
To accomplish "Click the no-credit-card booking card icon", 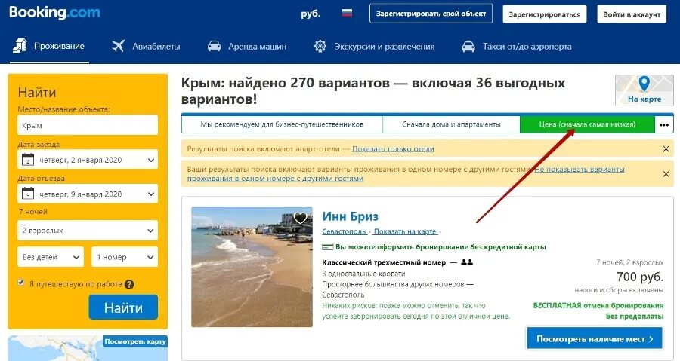I will coord(327,247).
